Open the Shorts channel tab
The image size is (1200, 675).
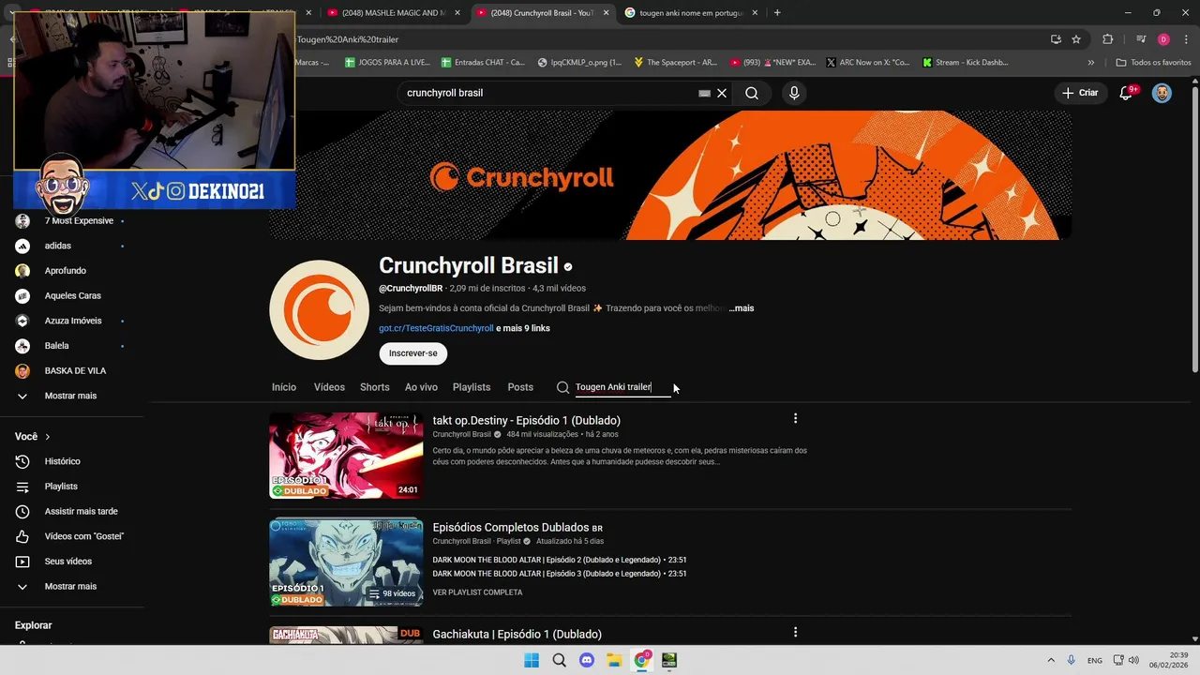375,387
